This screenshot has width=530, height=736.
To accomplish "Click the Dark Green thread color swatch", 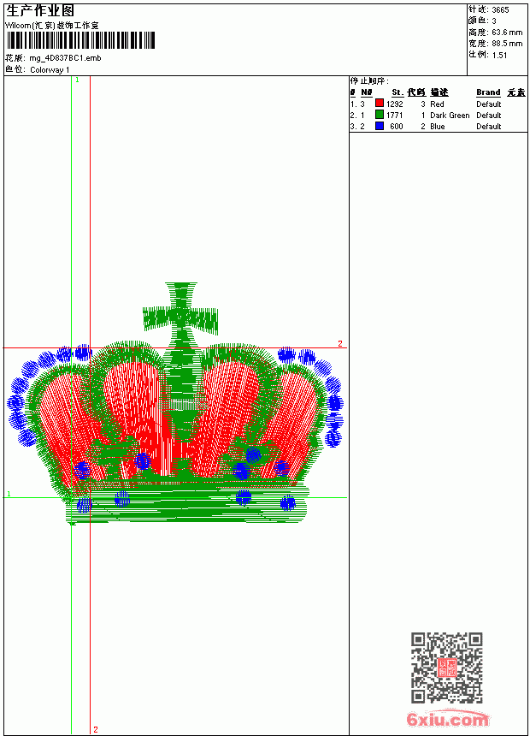I will 380,115.
